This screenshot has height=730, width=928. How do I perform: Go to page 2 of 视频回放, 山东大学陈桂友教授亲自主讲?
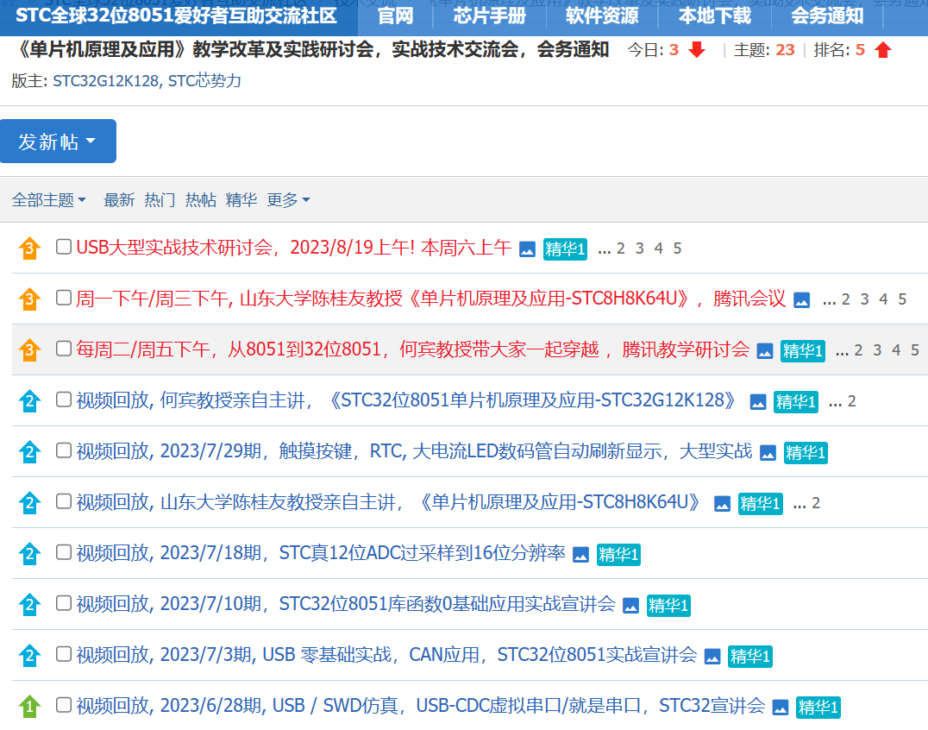[x=816, y=503]
